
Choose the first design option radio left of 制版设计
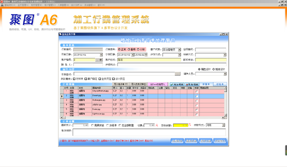[199, 69]
